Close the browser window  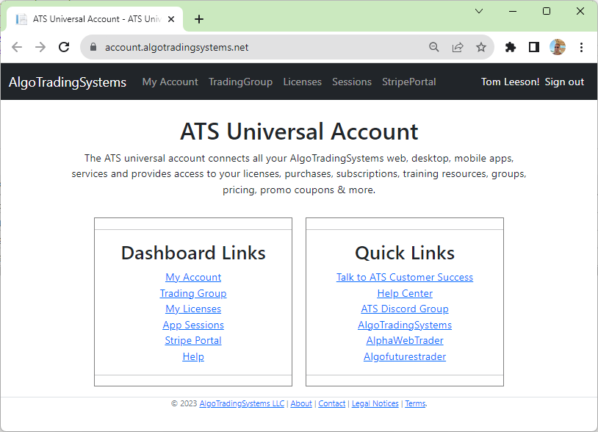[580, 11]
